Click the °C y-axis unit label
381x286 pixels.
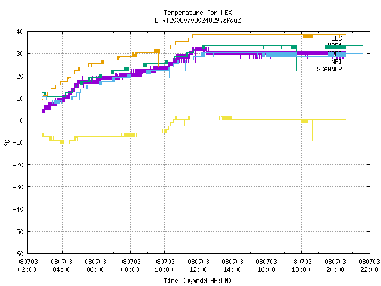coord(7,143)
